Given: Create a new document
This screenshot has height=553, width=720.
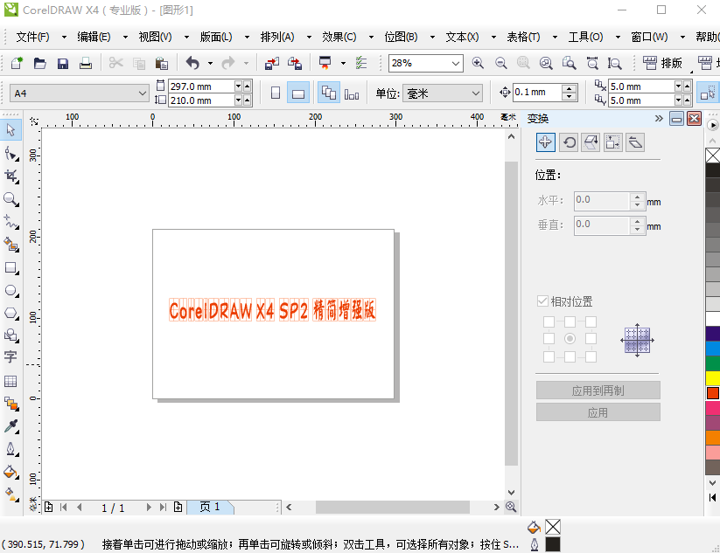Looking at the screenshot, I should [17, 63].
